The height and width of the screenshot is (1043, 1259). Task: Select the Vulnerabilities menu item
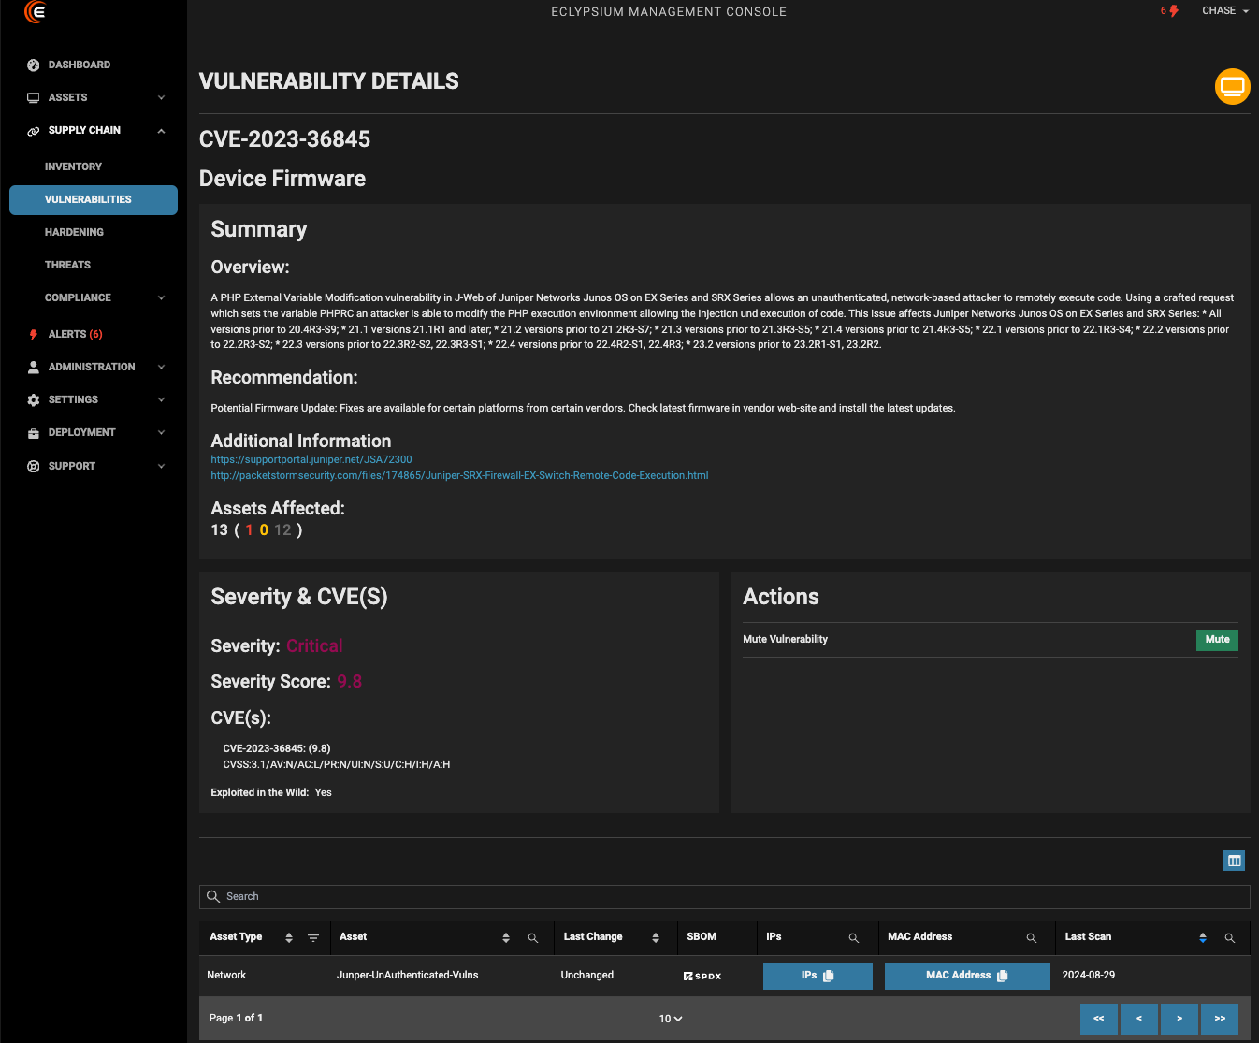pos(94,200)
